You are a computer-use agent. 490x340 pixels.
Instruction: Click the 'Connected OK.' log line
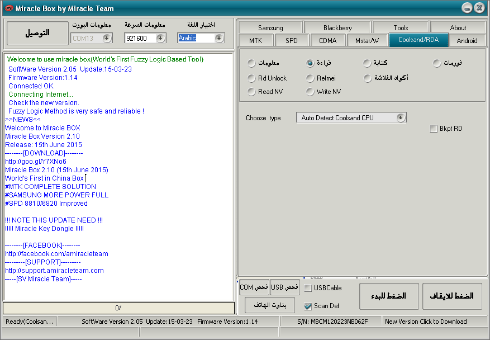(31, 86)
